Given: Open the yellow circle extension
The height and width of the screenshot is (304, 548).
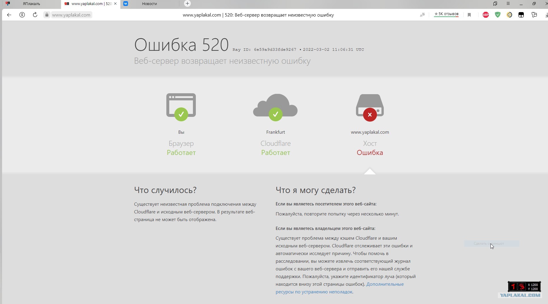Looking at the screenshot, I should (509, 15).
